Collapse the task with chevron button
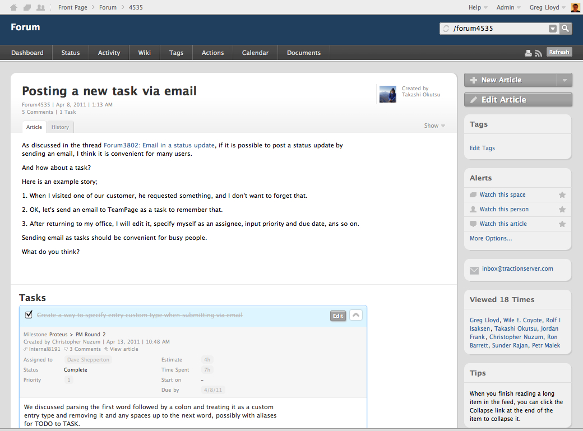Screen dimensions: 583x431 pyautogui.click(x=356, y=315)
